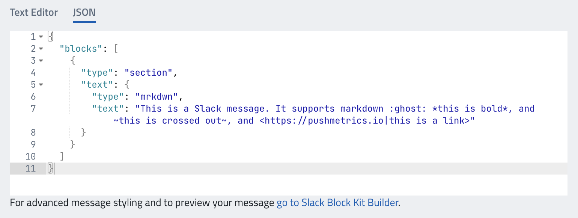
Task: Click the closing square bracket on line 10
Action: [x=62, y=157]
